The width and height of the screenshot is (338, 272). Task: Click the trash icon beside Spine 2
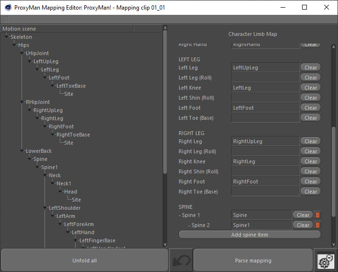click(317, 225)
